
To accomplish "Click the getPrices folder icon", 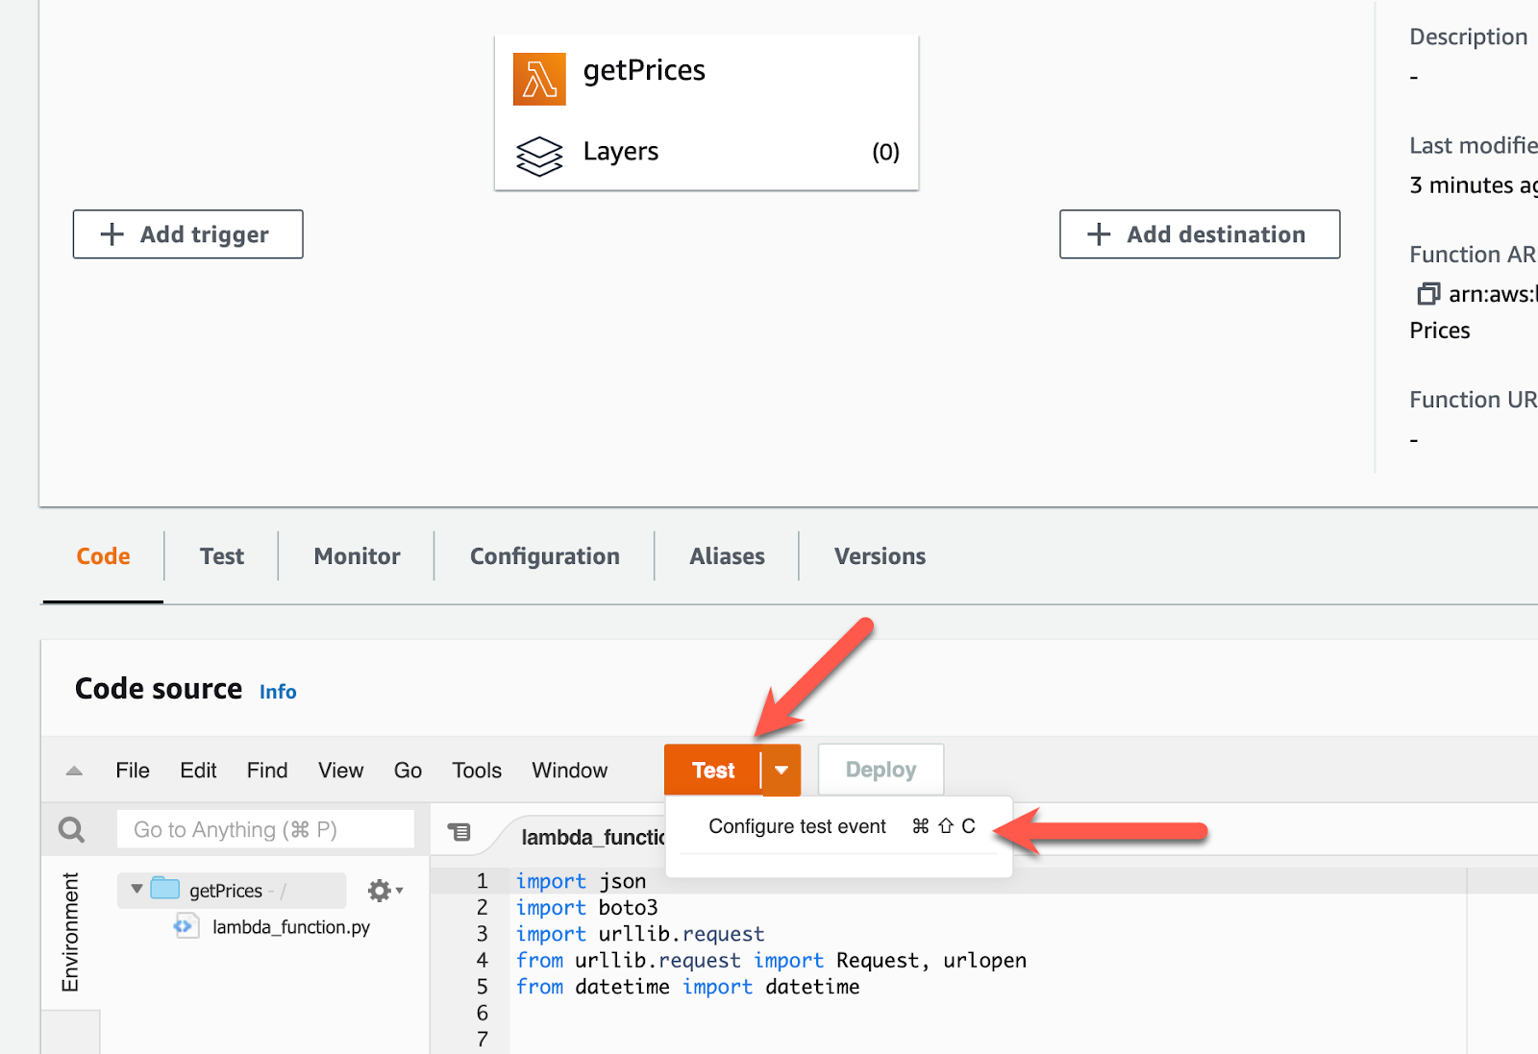I will coord(165,889).
